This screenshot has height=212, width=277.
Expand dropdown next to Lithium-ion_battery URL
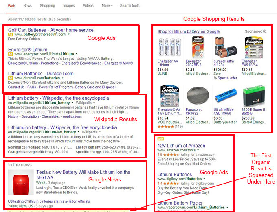point(78,132)
